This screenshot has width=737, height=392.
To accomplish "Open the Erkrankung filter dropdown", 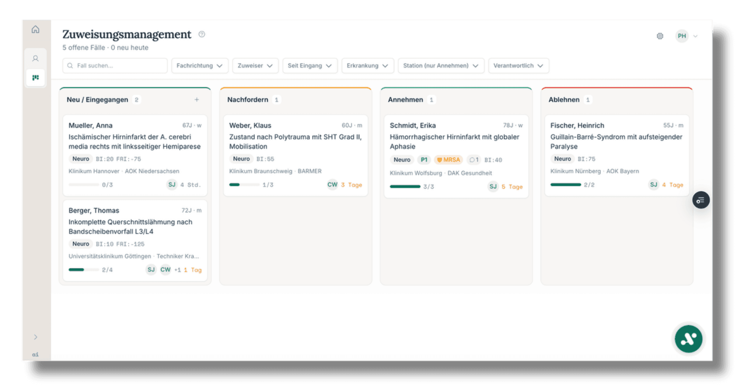I will [367, 66].
